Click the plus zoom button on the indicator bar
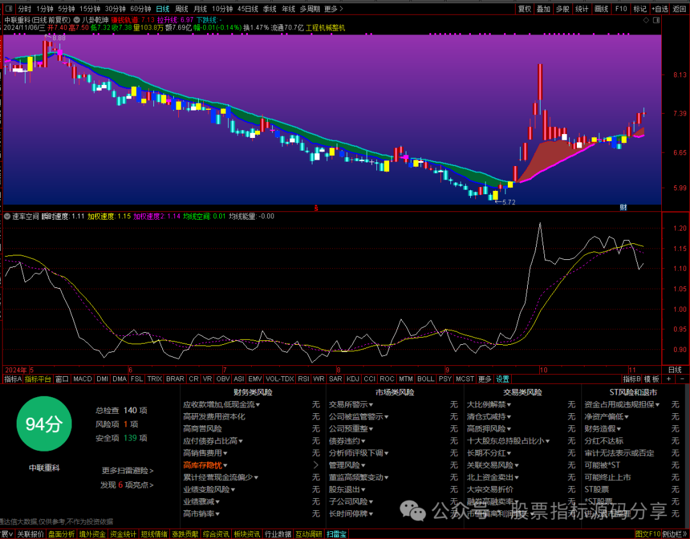 [669, 379]
